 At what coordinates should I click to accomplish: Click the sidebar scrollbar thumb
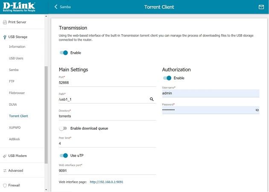pyautogui.click(x=46, y=115)
